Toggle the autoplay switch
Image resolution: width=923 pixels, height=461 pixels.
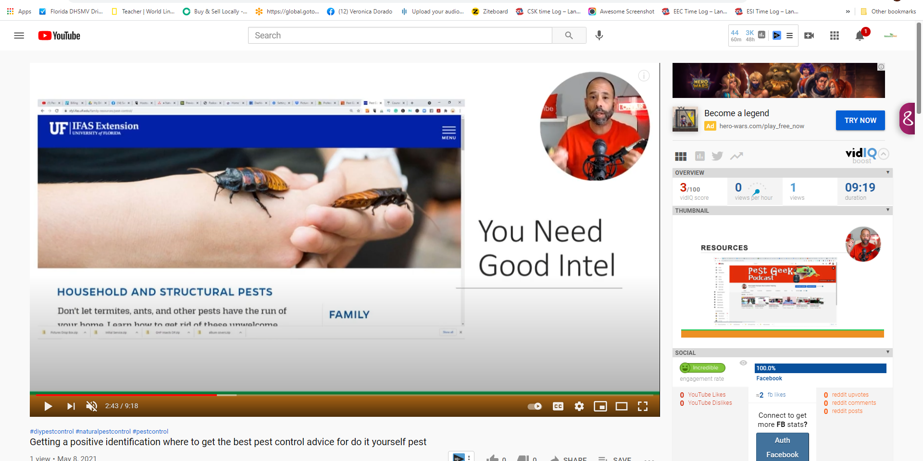[x=535, y=406]
